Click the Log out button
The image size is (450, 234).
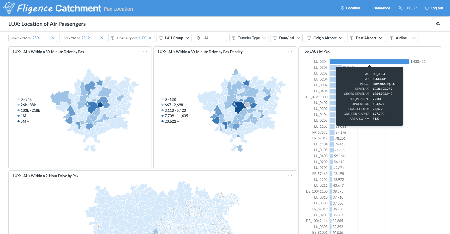click(434, 8)
